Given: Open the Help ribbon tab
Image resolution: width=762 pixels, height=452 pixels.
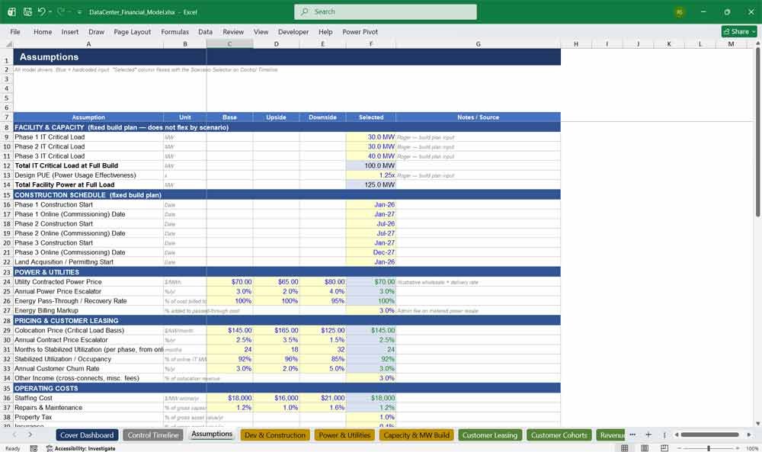Looking at the screenshot, I should click(x=325, y=31).
